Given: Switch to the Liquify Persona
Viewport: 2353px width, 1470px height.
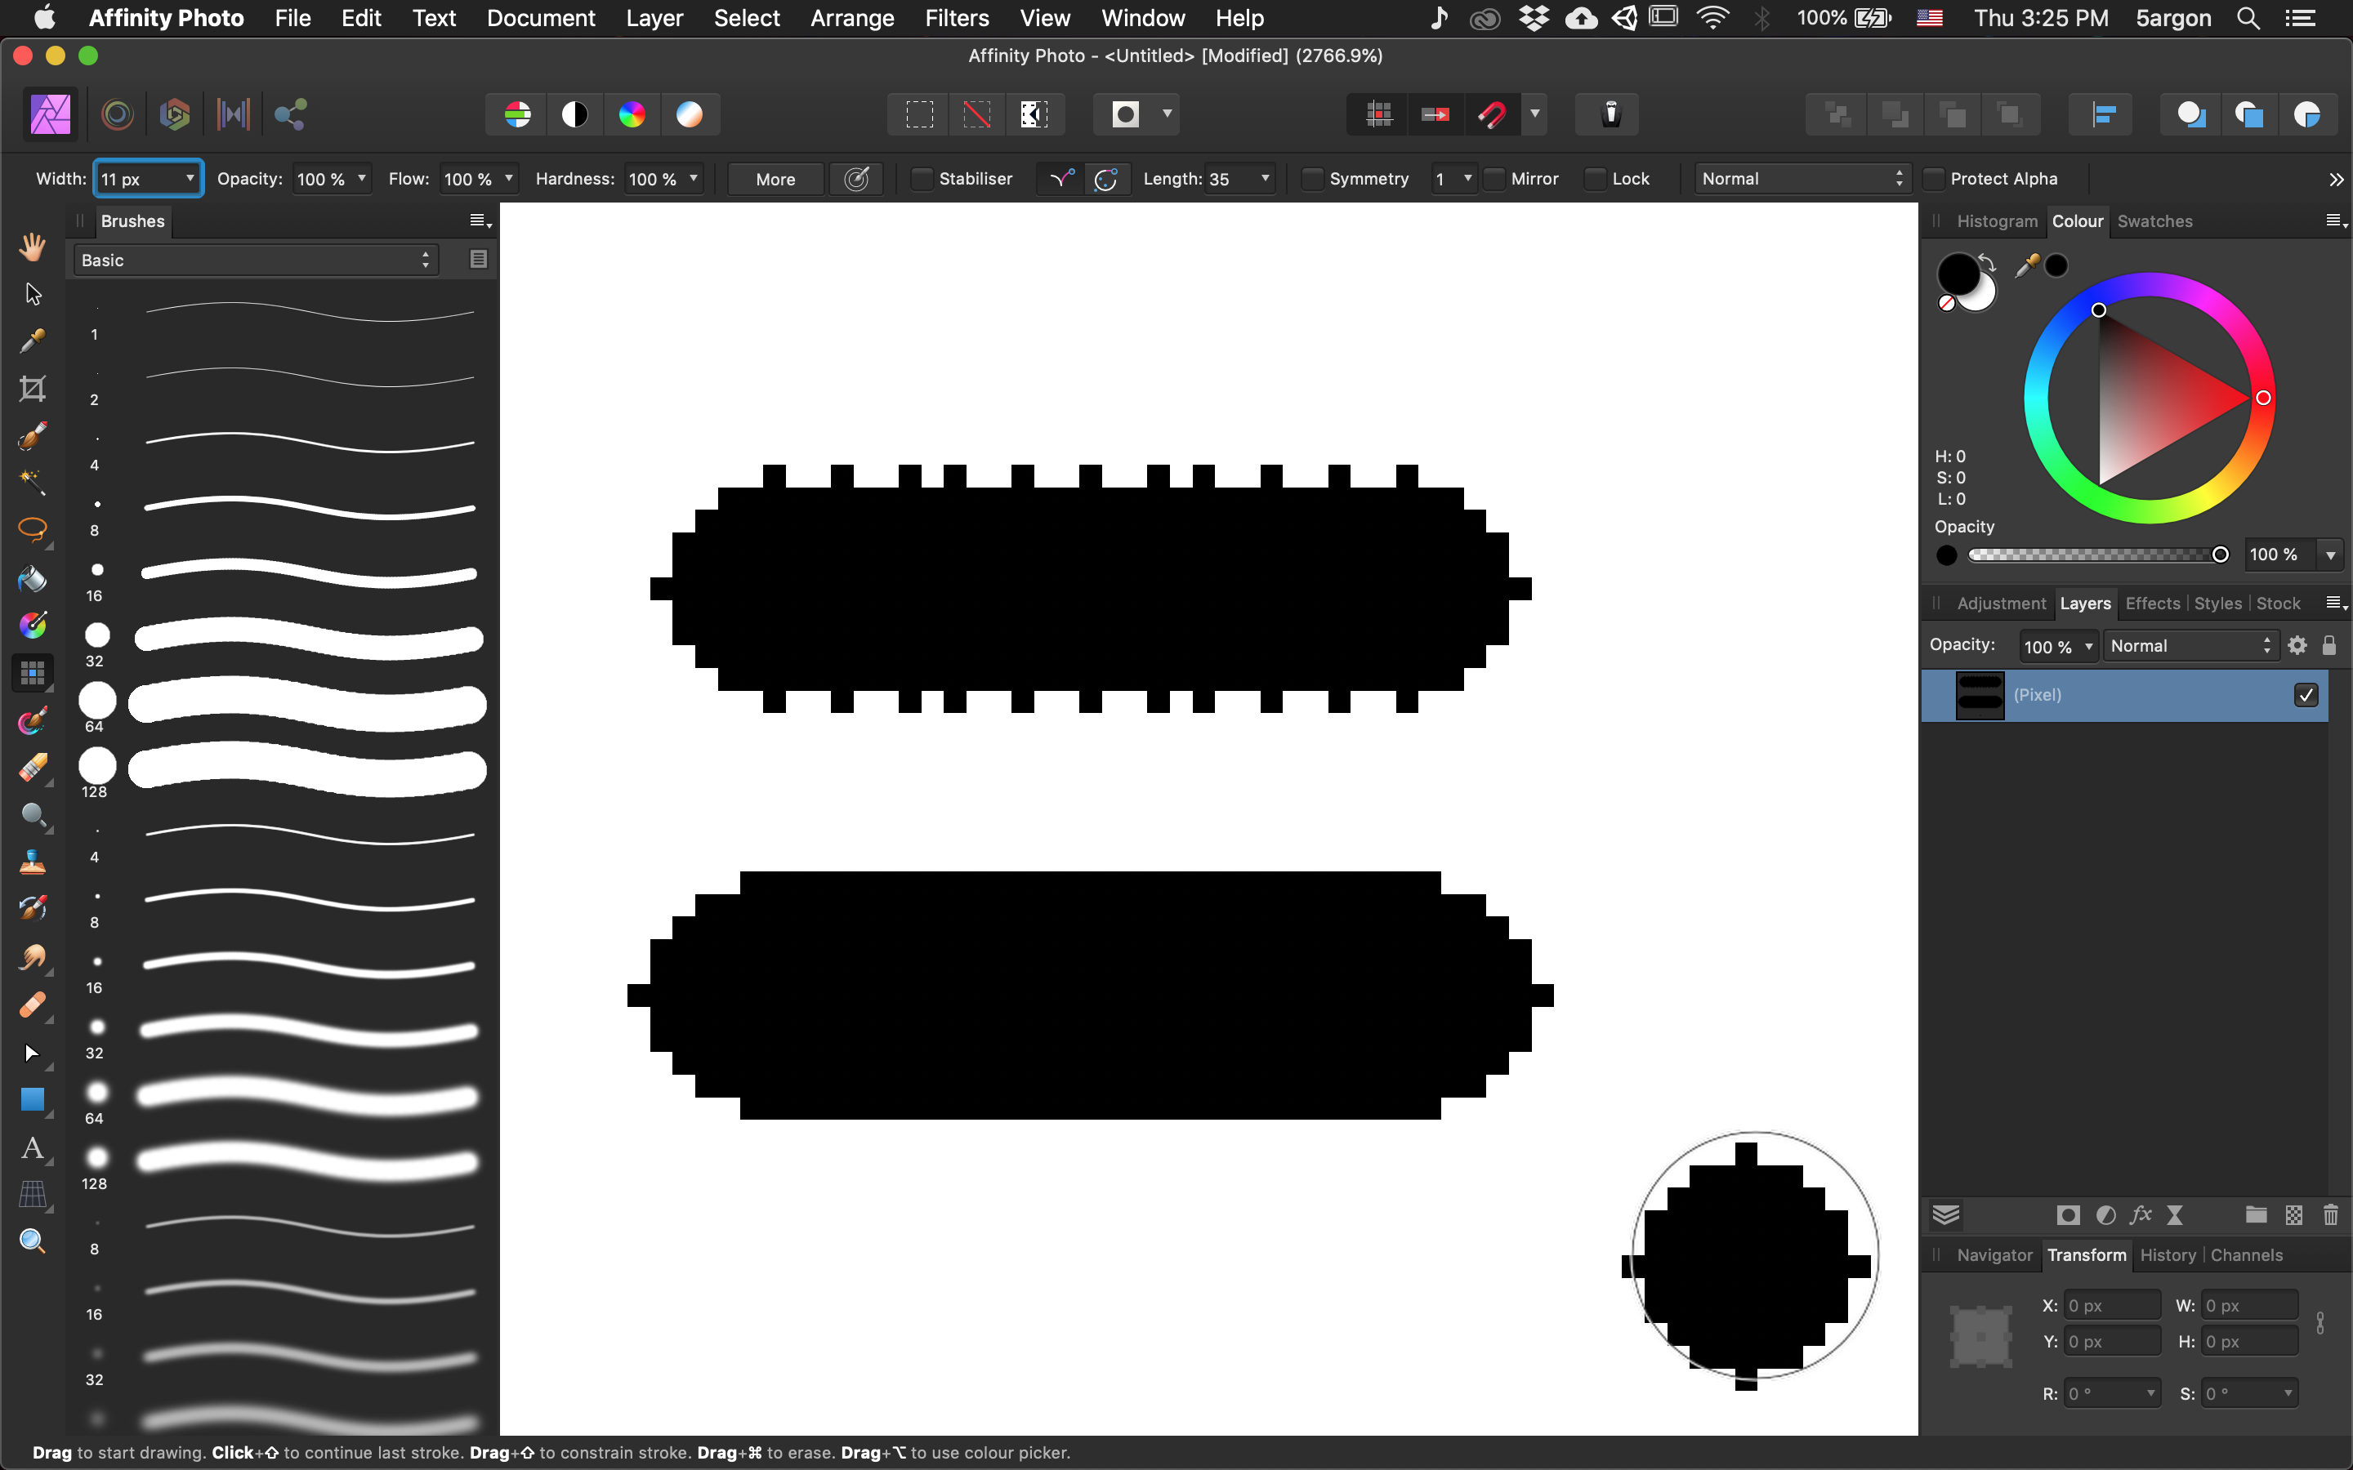Looking at the screenshot, I should [117, 114].
